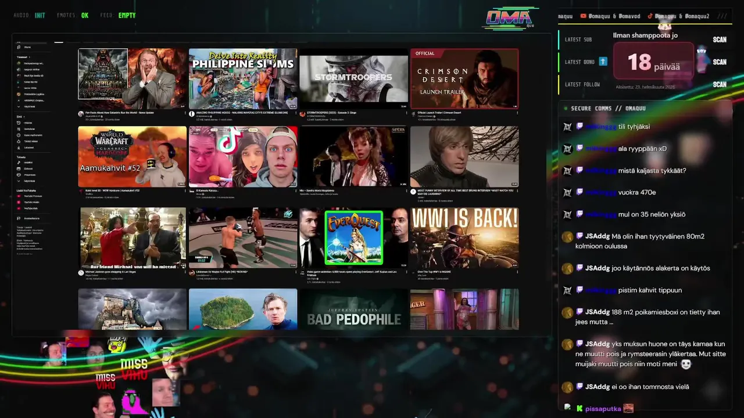Viewport: 744px width, 418px height.
Task: Click the pissaputka username in chat
Action: pyautogui.click(x=603, y=409)
